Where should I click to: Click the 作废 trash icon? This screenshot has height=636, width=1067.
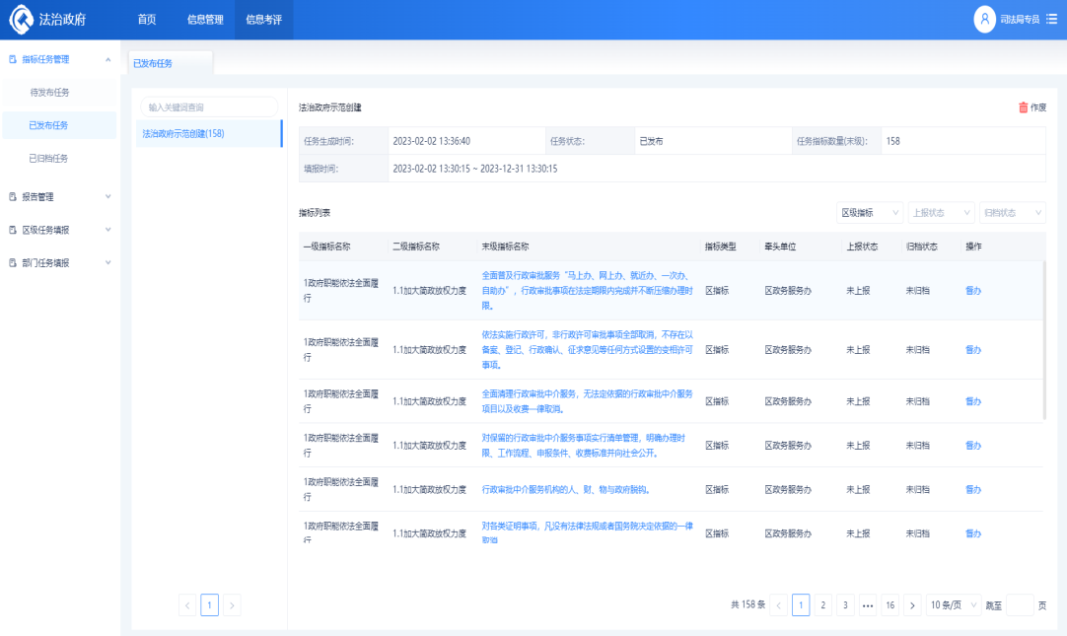coord(1023,107)
